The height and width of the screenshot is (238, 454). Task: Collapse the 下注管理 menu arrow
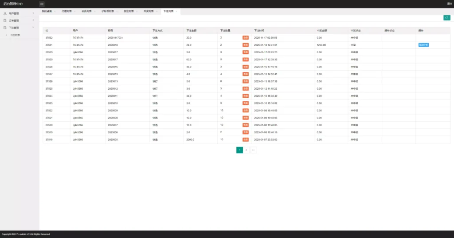(33, 28)
